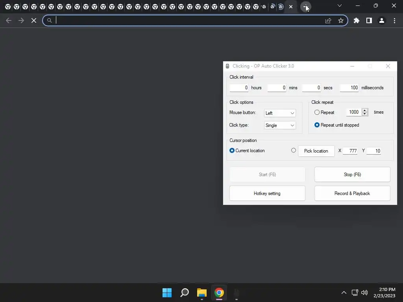The width and height of the screenshot is (403, 302).
Task: Click the Pick location button
Action: 316,151
